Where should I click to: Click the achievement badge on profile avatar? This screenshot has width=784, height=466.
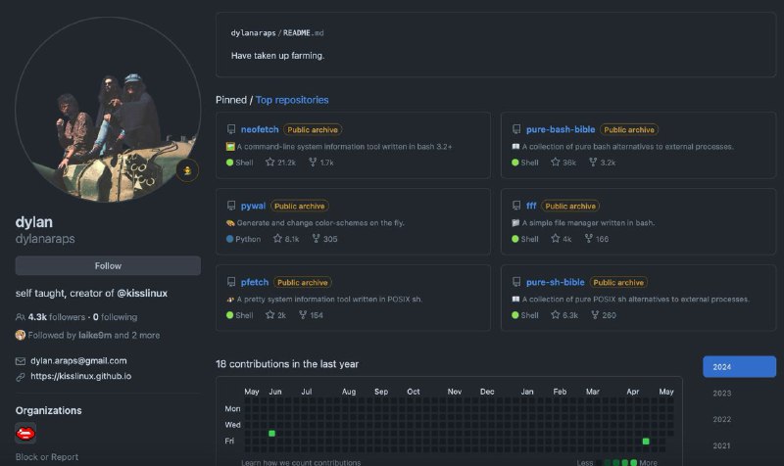coord(187,170)
